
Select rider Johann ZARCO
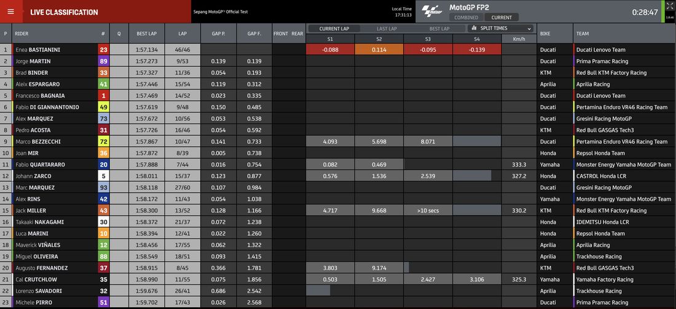coord(34,176)
